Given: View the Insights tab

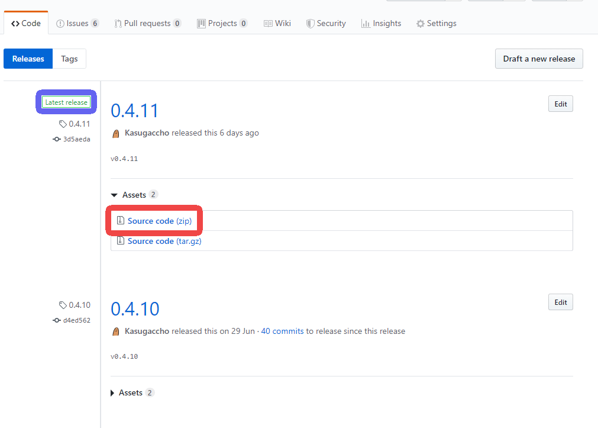Looking at the screenshot, I should point(381,24).
